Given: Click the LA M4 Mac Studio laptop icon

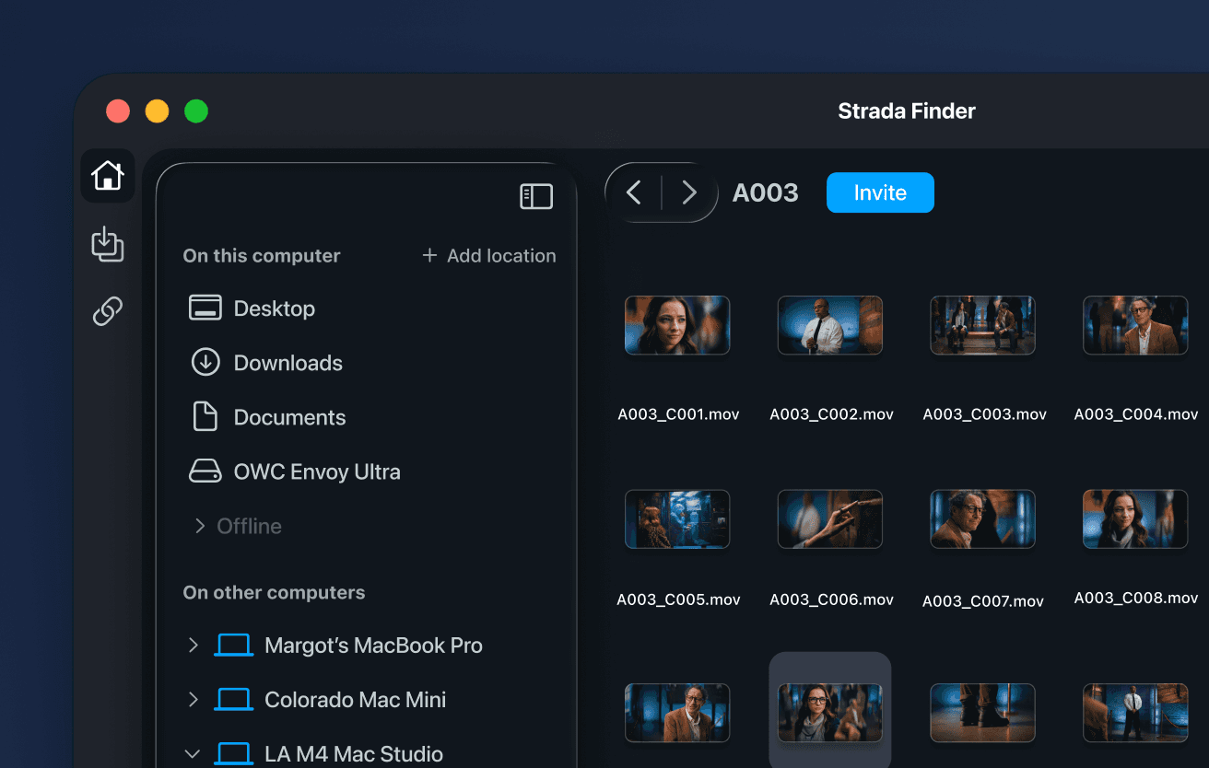Looking at the screenshot, I should pos(233,754).
